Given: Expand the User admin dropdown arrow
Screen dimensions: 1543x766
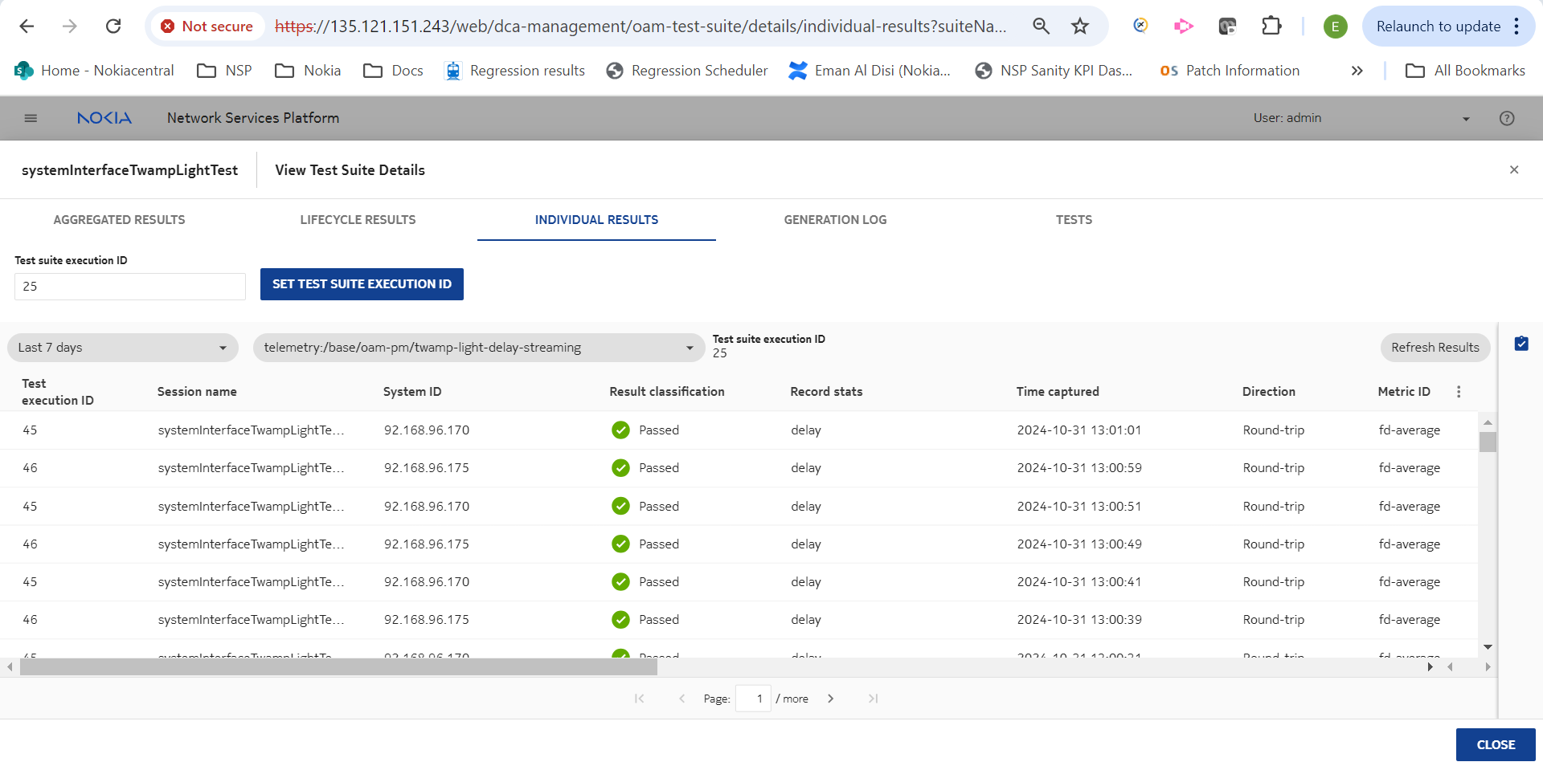Looking at the screenshot, I should [1466, 119].
